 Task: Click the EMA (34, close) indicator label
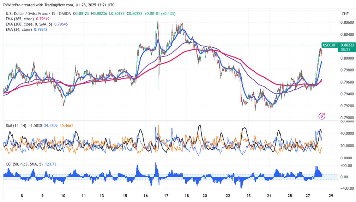[18, 29]
